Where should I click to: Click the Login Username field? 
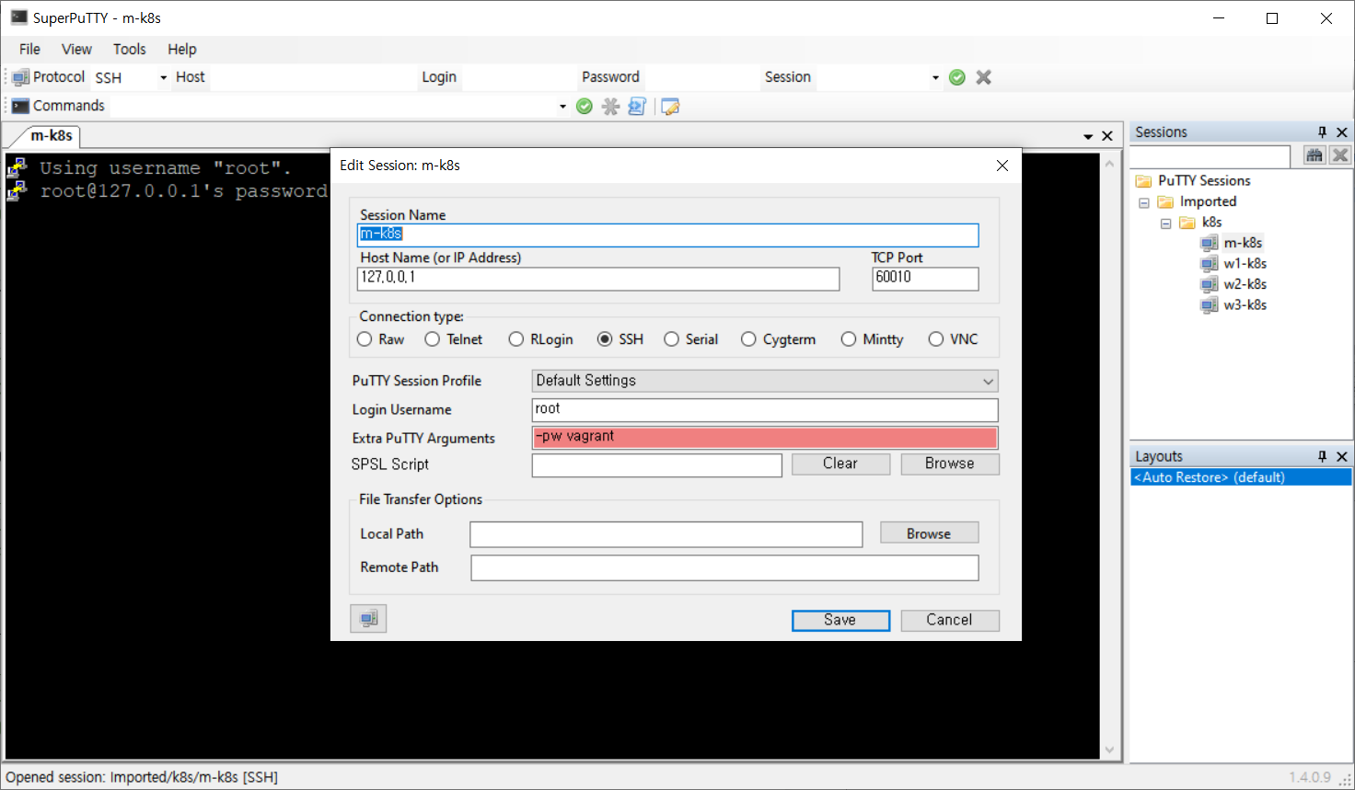pos(765,410)
